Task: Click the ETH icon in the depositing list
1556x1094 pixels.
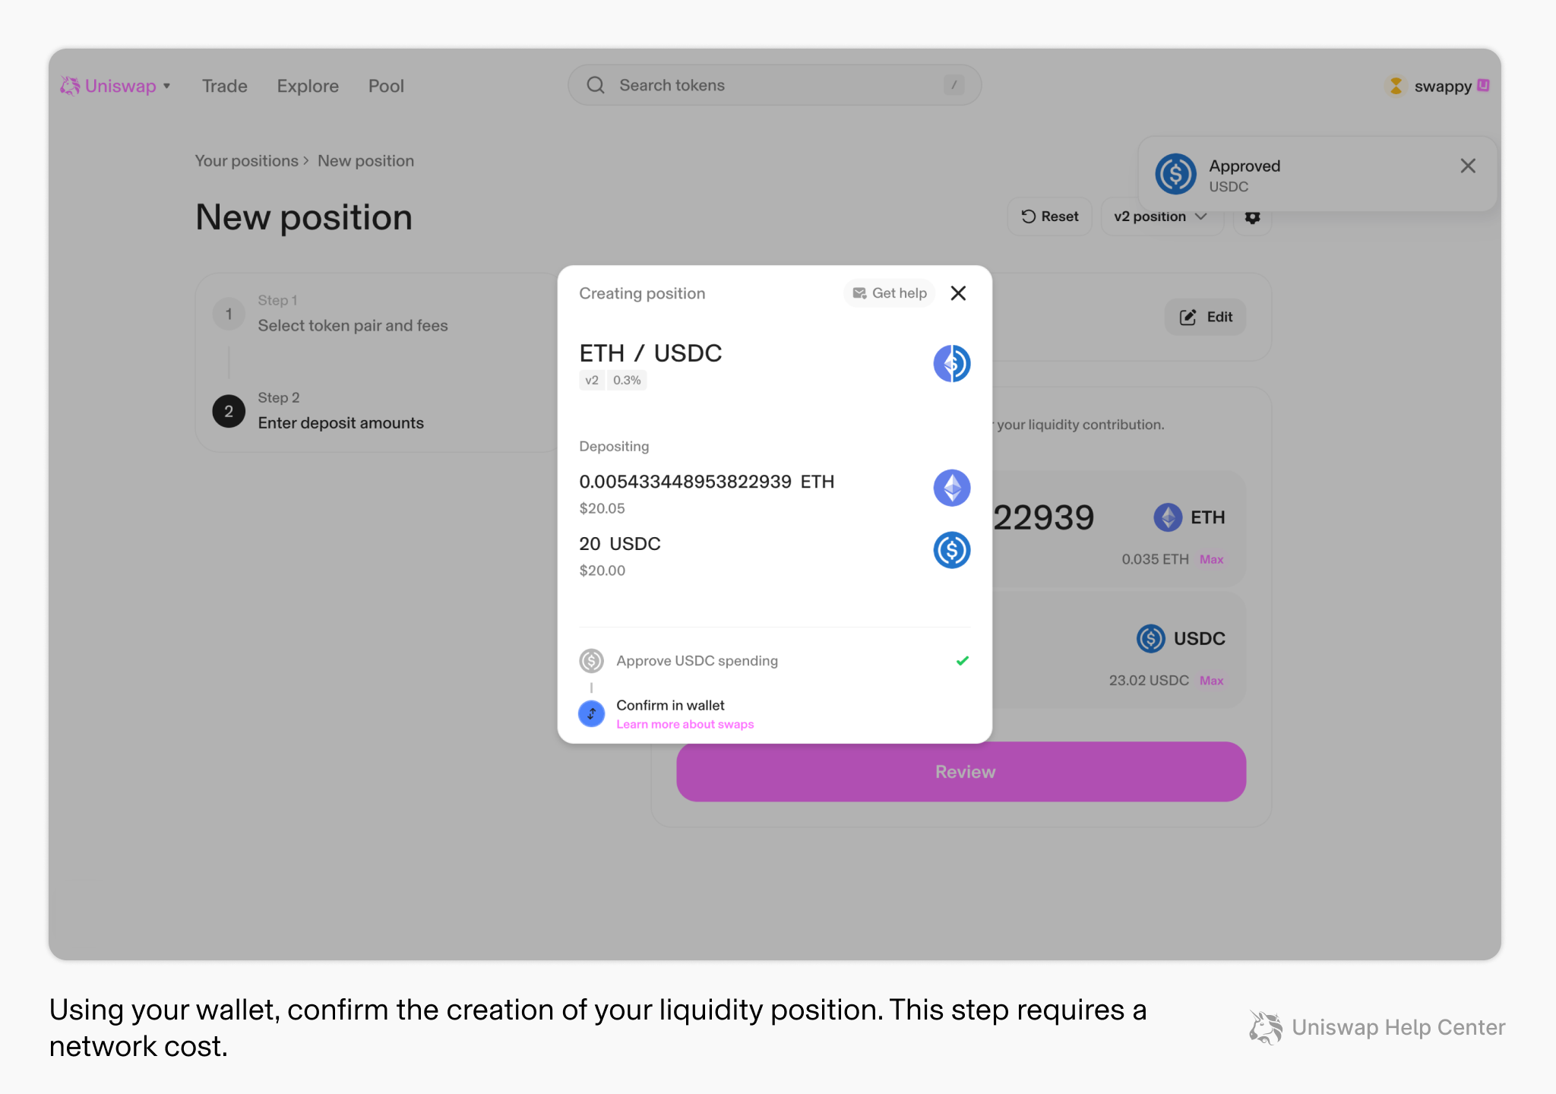Action: pyautogui.click(x=951, y=488)
